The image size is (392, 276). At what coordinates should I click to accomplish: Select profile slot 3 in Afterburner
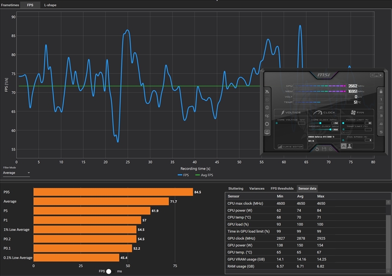(380, 116)
